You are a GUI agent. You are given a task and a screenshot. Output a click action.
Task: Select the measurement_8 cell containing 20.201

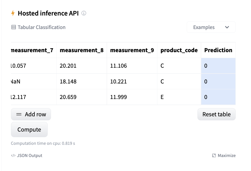(81, 66)
